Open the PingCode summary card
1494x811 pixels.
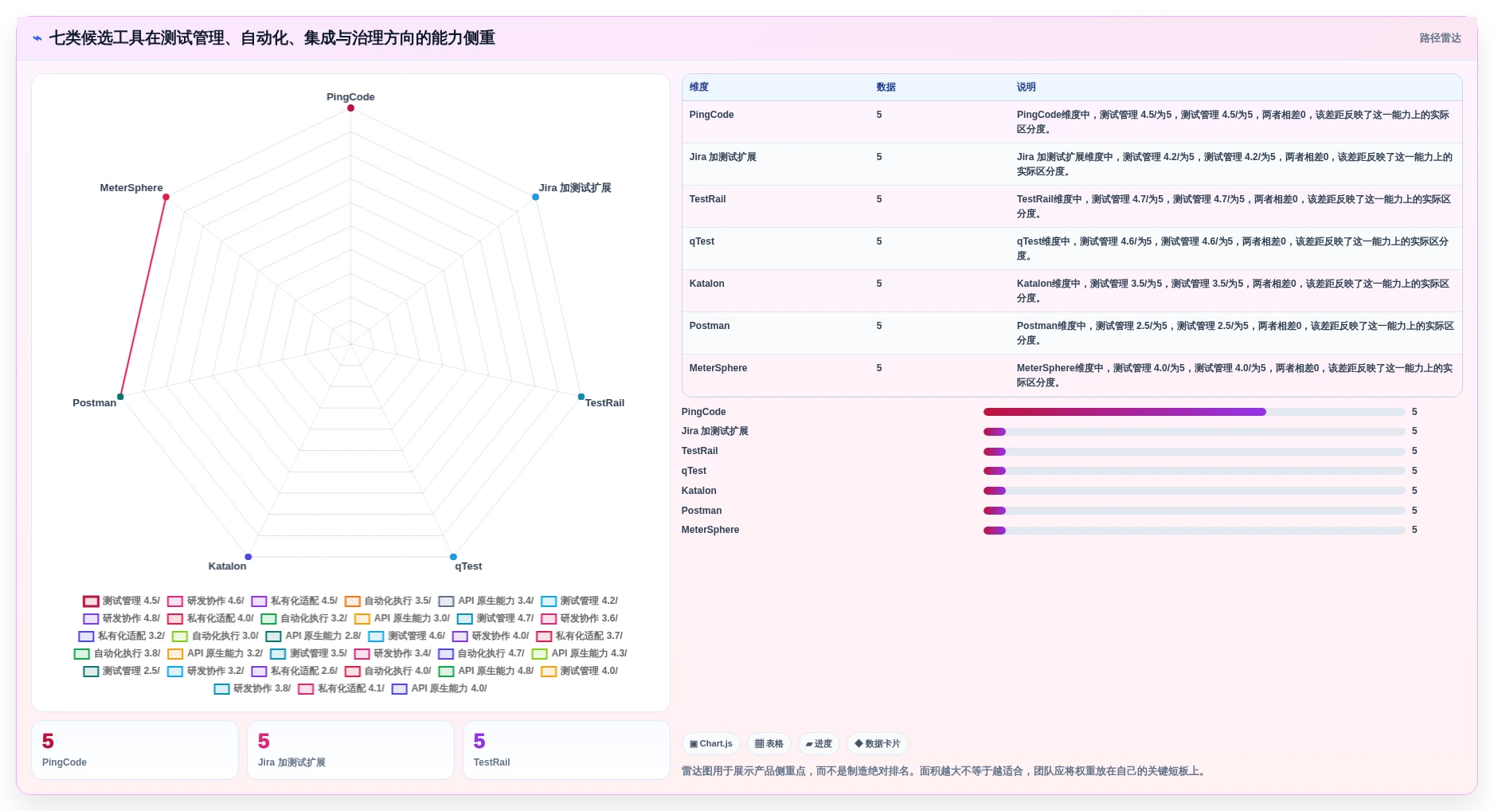135,750
